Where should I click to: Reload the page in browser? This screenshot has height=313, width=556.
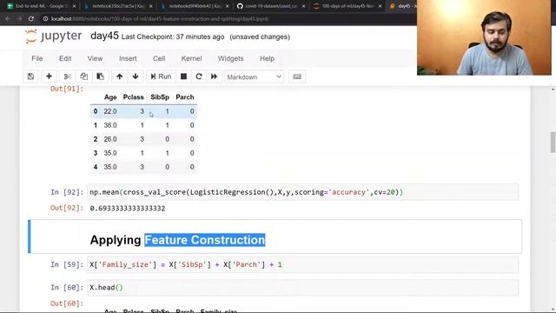(31, 19)
